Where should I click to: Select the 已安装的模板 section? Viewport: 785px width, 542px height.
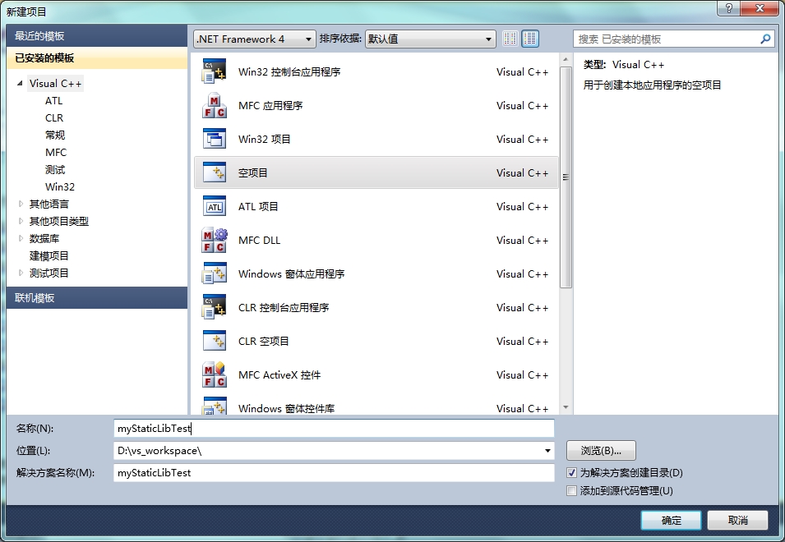97,58
